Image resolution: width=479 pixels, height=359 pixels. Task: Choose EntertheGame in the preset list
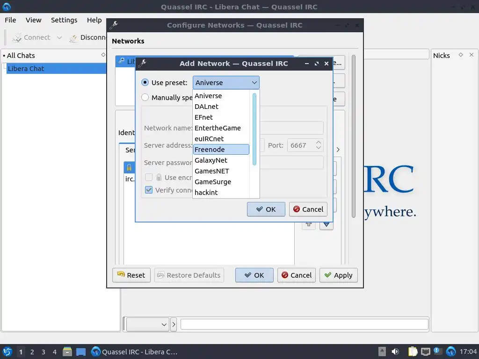[221, 128]
